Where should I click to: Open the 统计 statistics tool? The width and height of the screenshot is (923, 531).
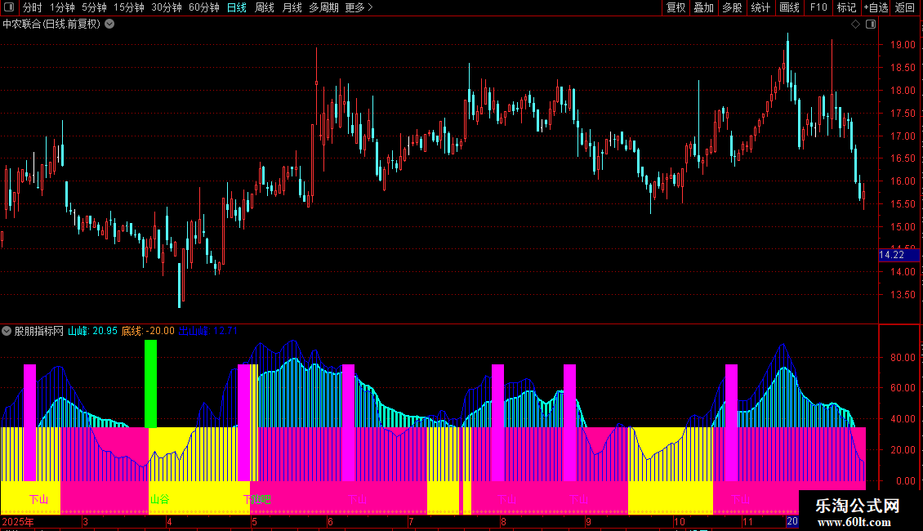[760, 7]
